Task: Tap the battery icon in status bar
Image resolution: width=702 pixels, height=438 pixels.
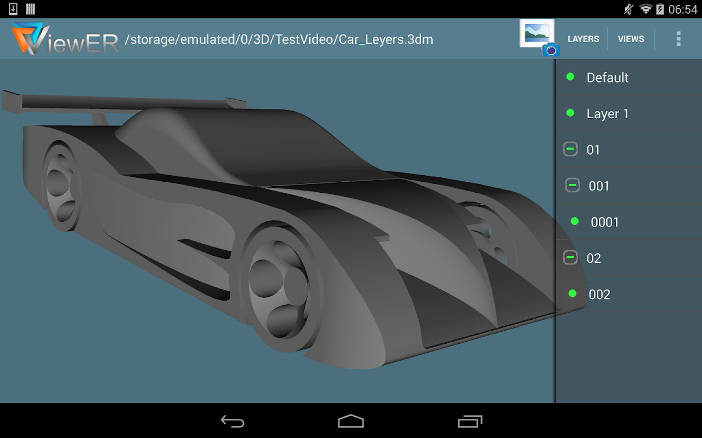Action: [x=660, y=9]
